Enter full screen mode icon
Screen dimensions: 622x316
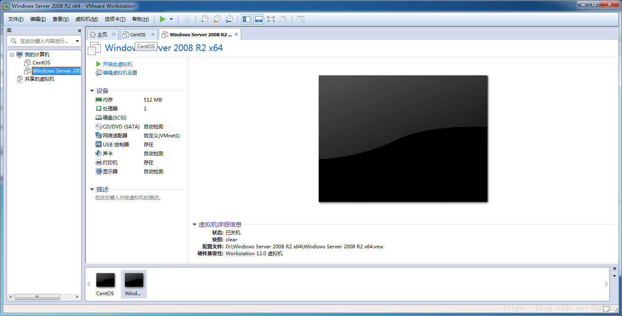pyautogui.click(x=271, y=19)
